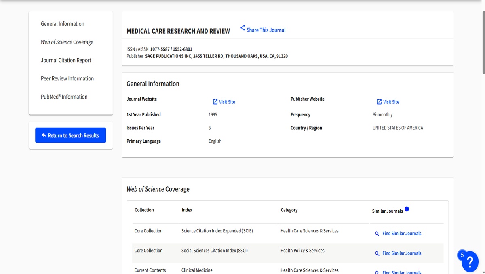Click the Similar Journals info icon

(407, 209)
